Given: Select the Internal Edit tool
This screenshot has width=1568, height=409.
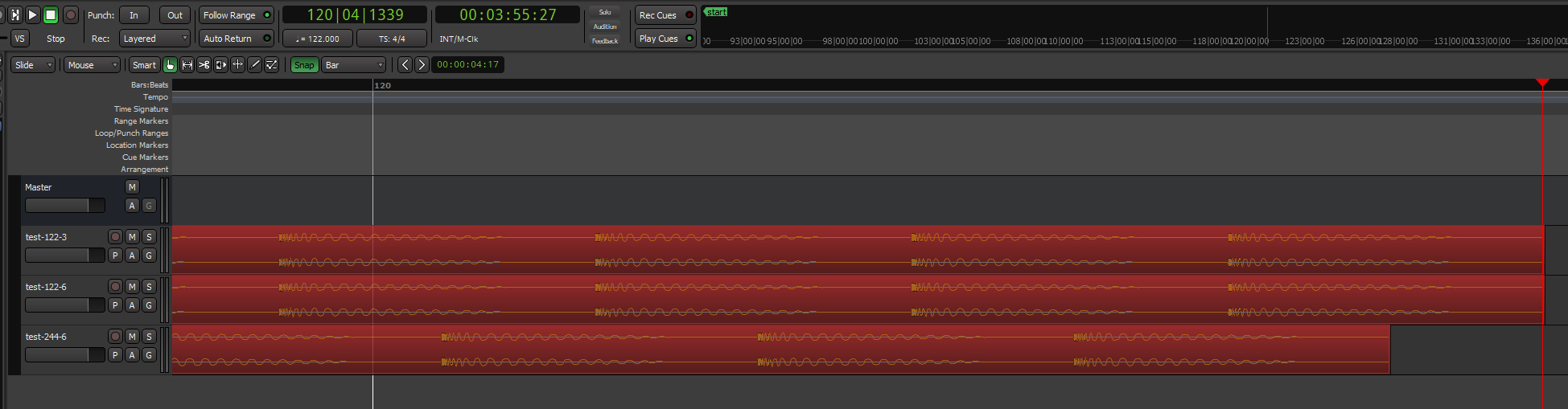Looking at the screenshot, I should click(272, 65).
